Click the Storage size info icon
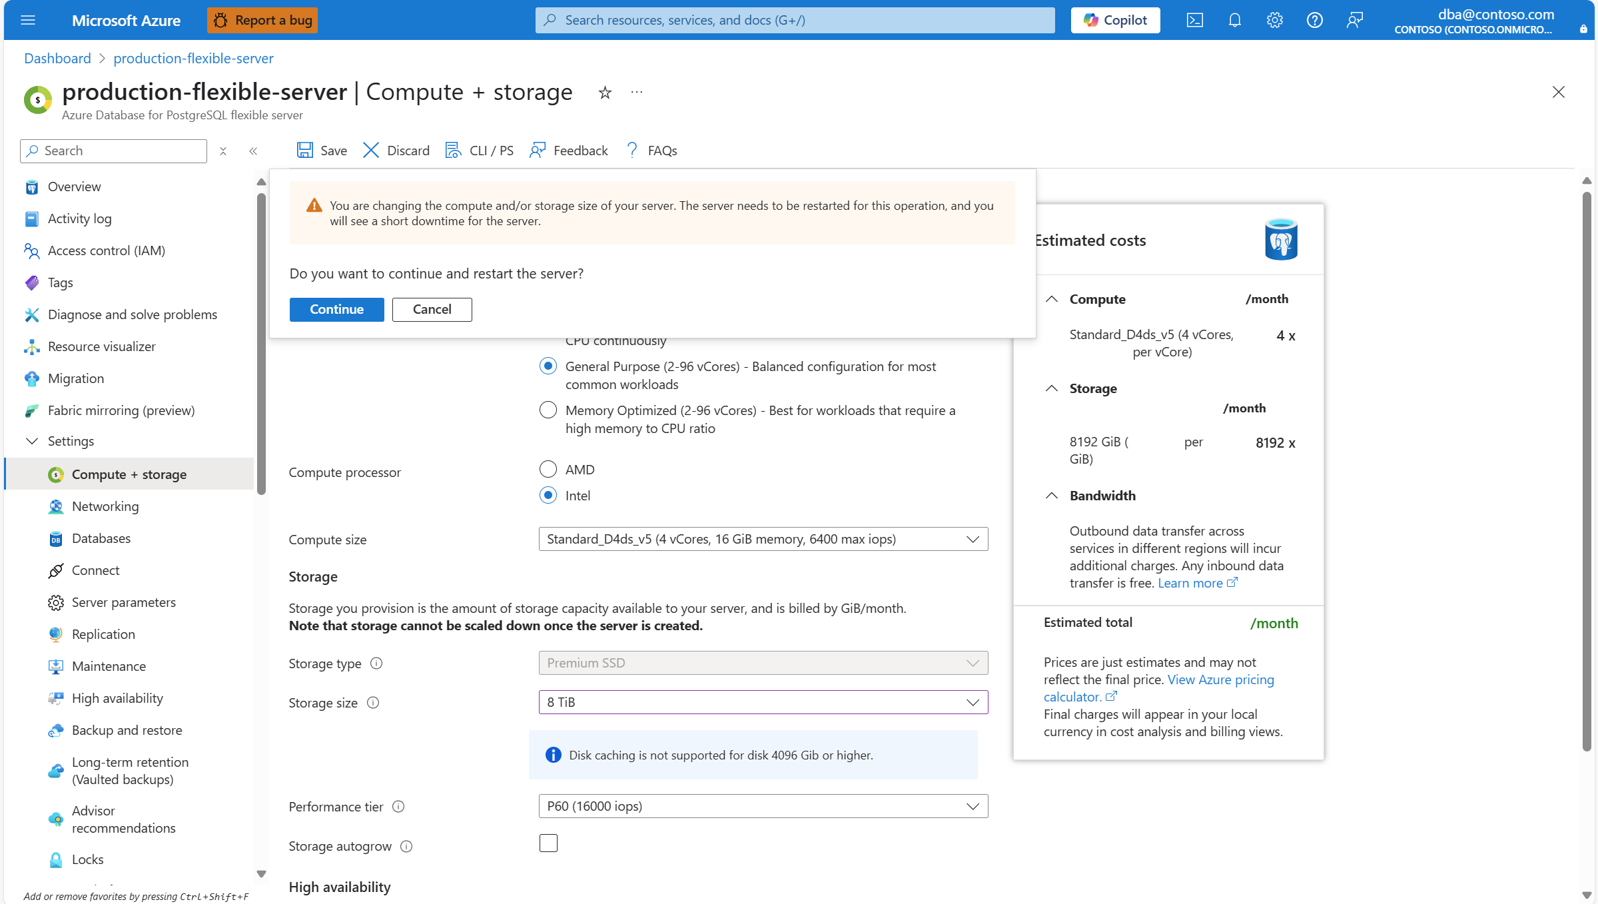This screenshot has height=904, width=1598. click(x=373, y=703)
